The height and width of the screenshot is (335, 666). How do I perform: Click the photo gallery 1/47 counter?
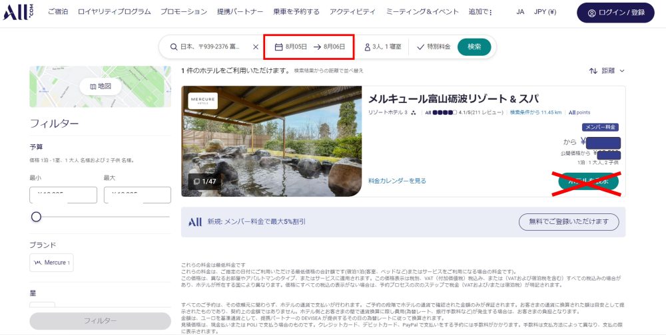point(204,181)
